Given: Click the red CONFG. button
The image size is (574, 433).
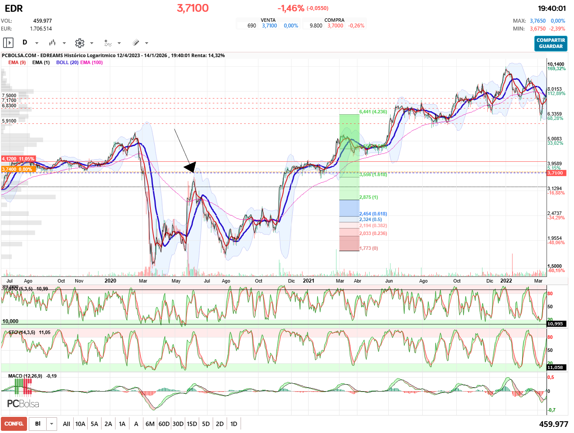Looking at the screenshot, I should (14, 424).
